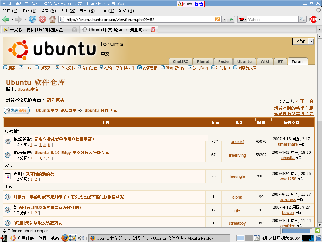
Task: Stop loading with the red X icon
Action: [x=42, y=19]
